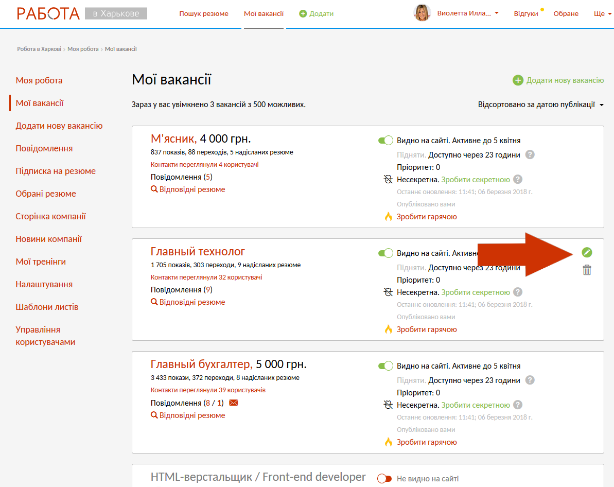The width and height of the screenshot is (614, 487).
Task: Open the Відсортовано за датою публікації dropdown
Action: [540, 105]
